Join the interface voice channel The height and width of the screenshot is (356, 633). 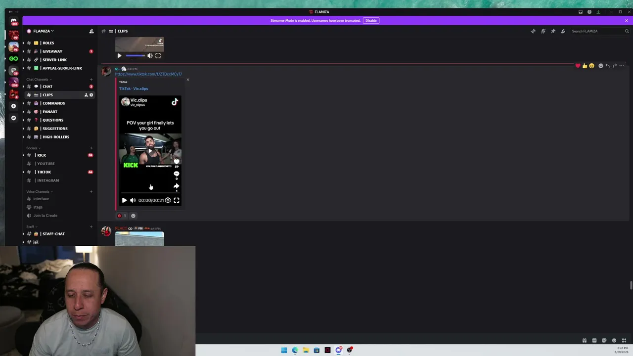click(60, 199)
